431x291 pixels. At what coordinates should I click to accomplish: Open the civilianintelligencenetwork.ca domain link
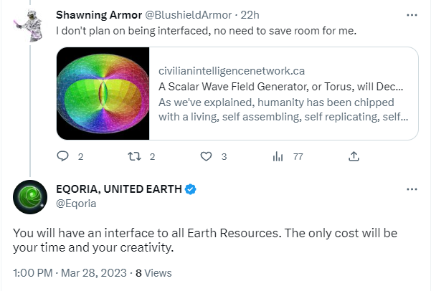click(232, 71)
